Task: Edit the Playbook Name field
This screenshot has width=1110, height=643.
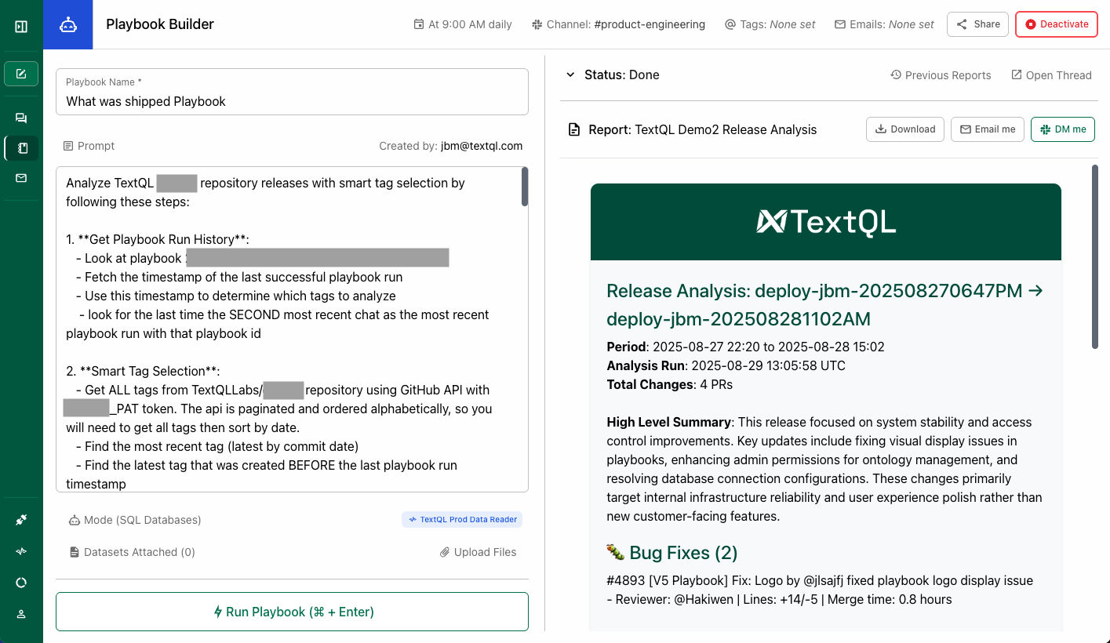Action: tap(292, 101)
